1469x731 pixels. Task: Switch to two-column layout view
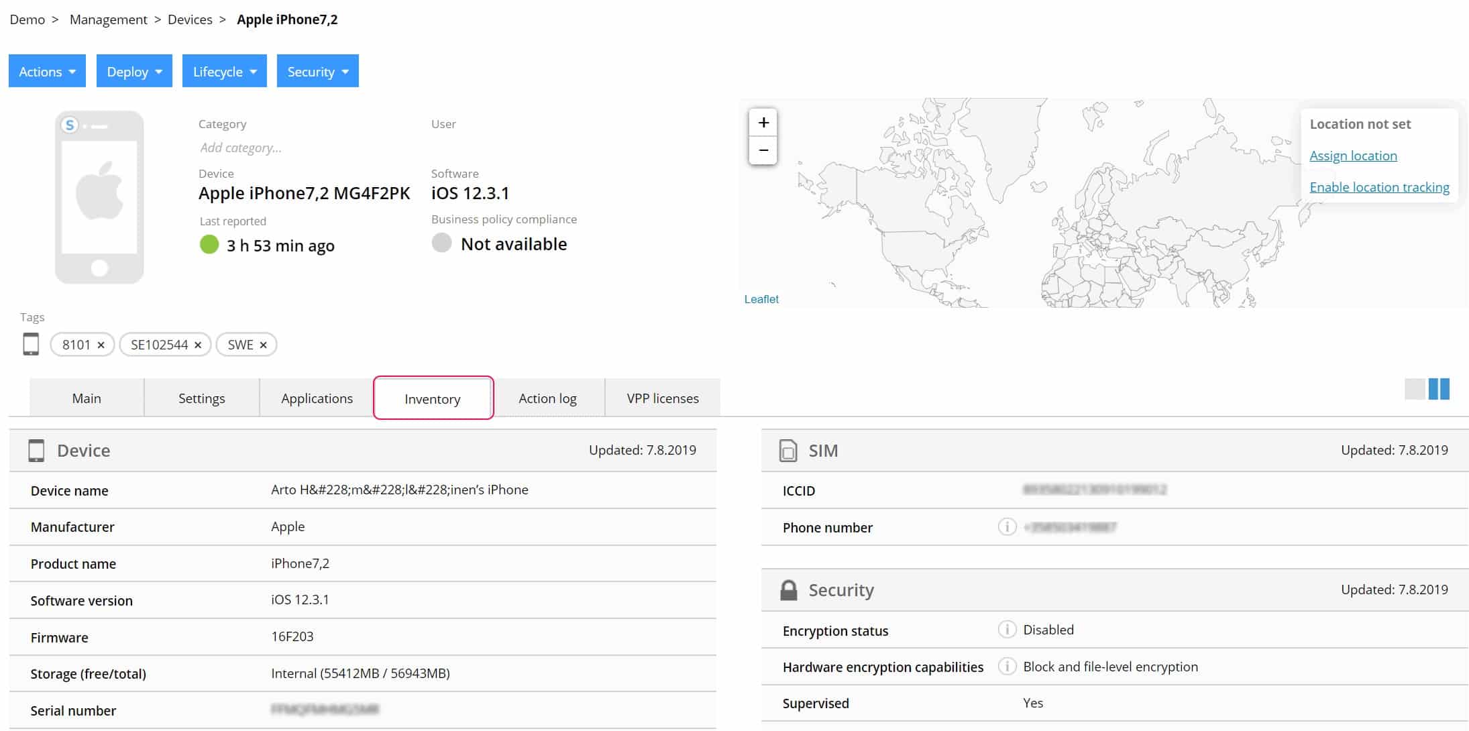point(1439,389)
